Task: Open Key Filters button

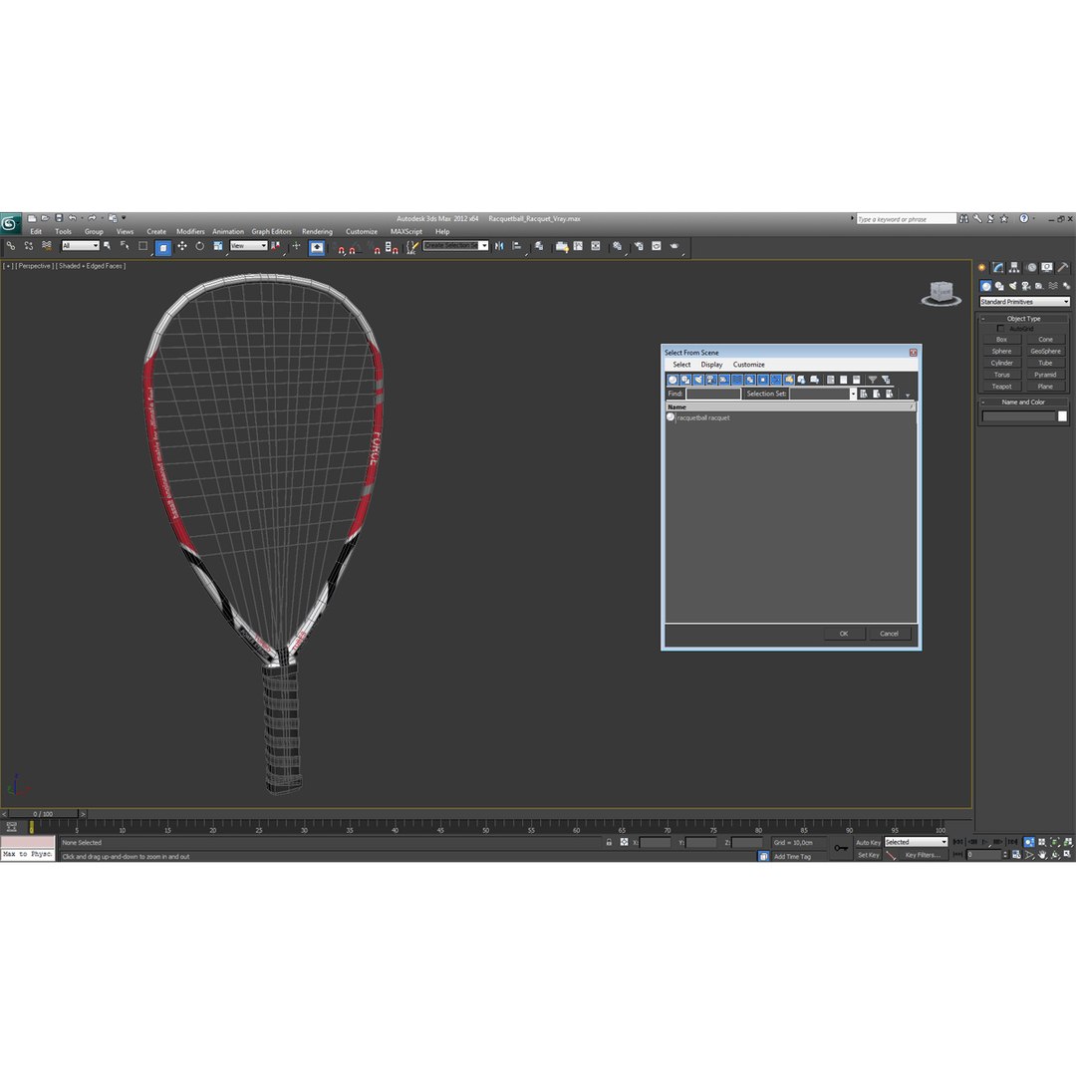Action: 923,855
